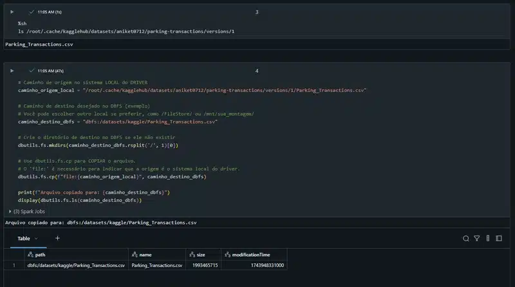The width and height of the screenshot is (515, 287).
Task: Click the 'Caminho de origem' comment line
Action: 83,82
